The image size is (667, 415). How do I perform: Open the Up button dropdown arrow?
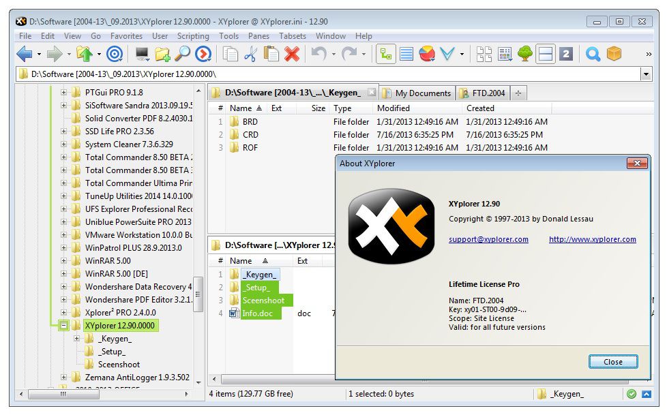(x=99, y=54)
